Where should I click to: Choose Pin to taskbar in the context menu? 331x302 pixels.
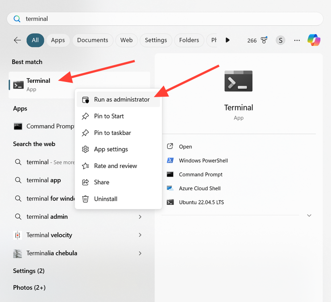pos(112,133)
